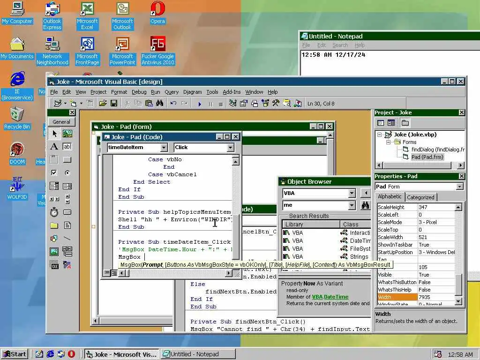Select the Pointer tool in toolbox
The width and height of the screenshot is (480, 360).
click(x=54, y=134)
